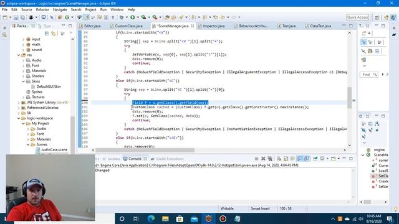Viewport: 399px width, 224px height.
Task: Click the Back navigation arrow
Action: (x=223, y=17)
